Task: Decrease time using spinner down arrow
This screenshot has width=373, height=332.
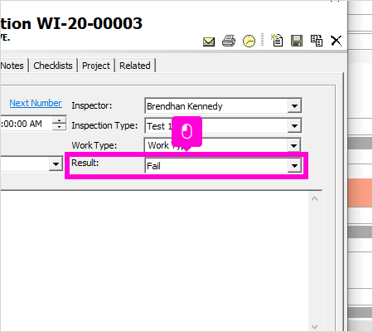Action: pos(59,127)
